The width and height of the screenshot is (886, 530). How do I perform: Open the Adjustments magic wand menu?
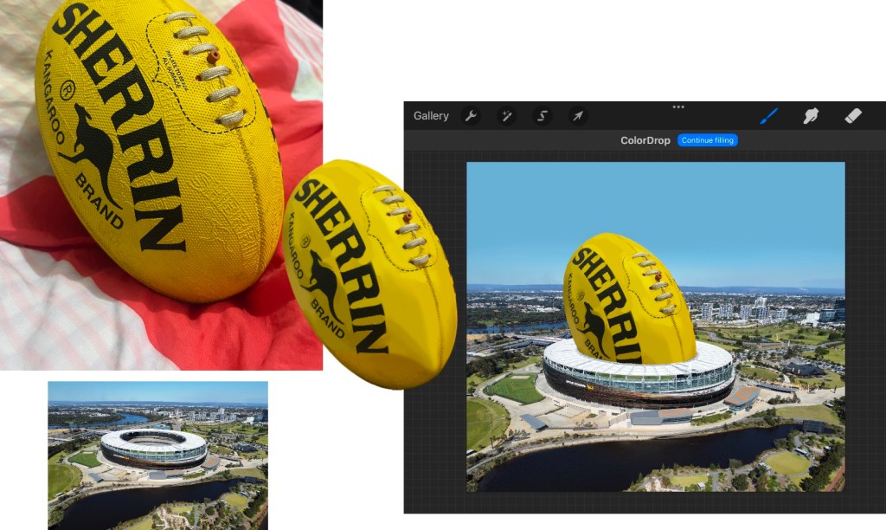507,116
